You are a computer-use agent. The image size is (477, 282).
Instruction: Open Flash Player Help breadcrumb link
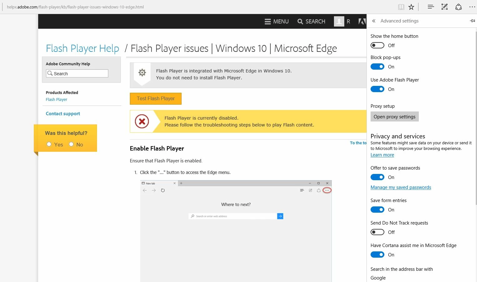click(82, 48)
